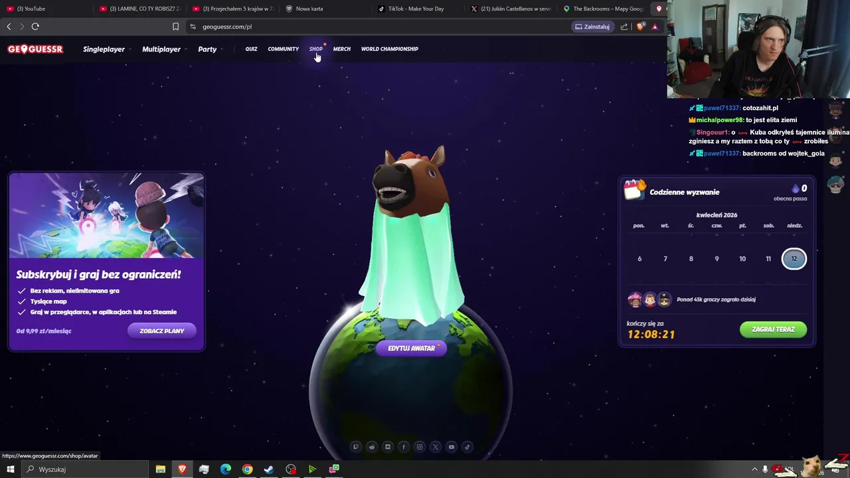Switch to the Nowa karta tab
850x478 pixels.
(326, 9)
